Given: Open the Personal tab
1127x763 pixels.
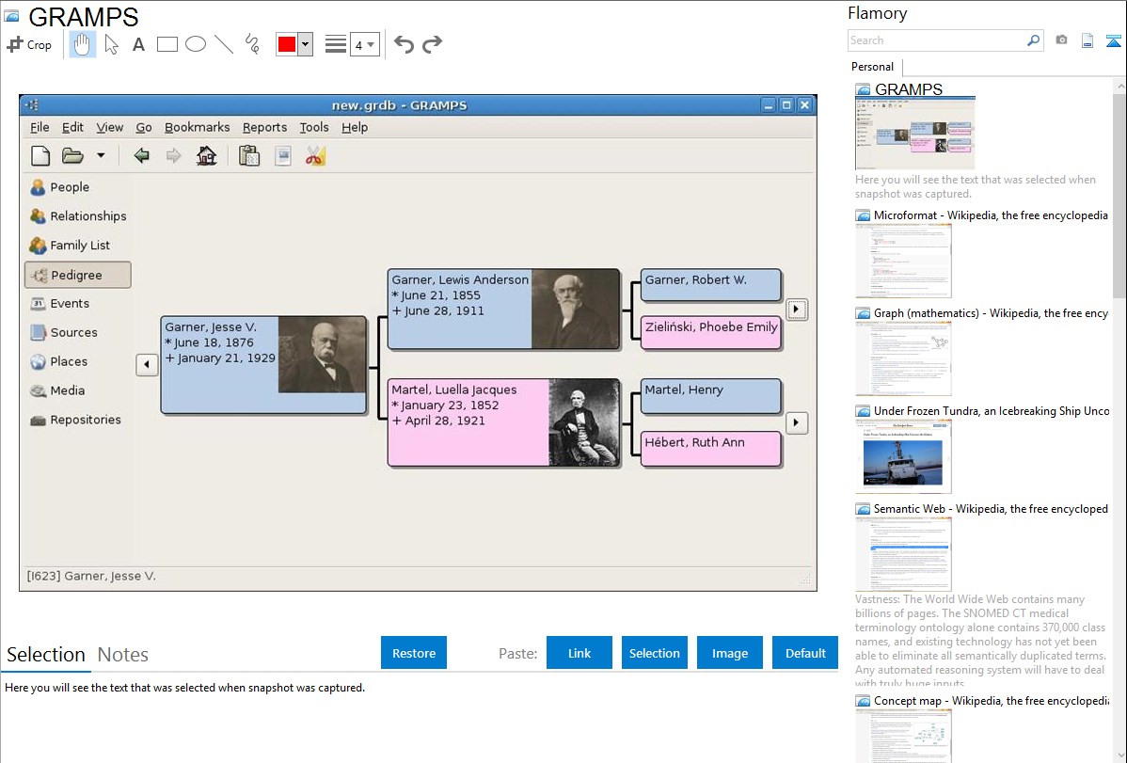Looking at the screenshot, I should (x=872, y=67).
